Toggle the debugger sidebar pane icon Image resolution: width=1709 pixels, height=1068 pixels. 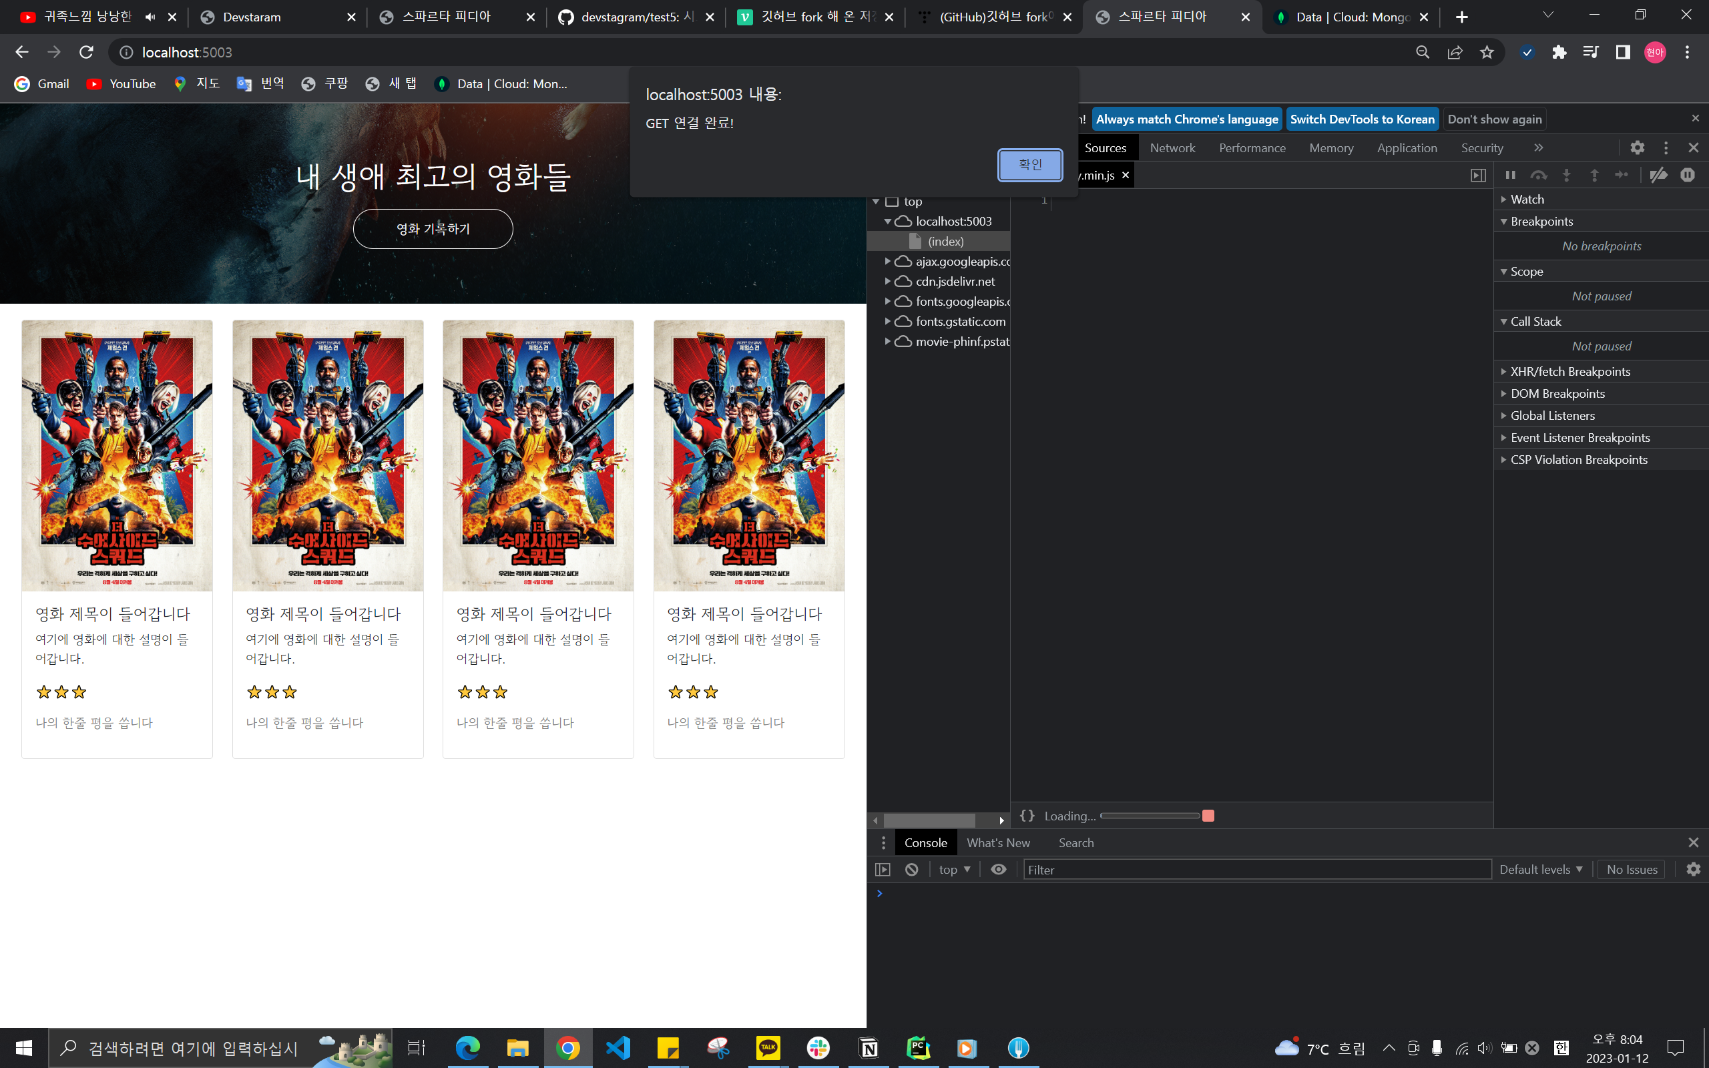[1478, 175]
